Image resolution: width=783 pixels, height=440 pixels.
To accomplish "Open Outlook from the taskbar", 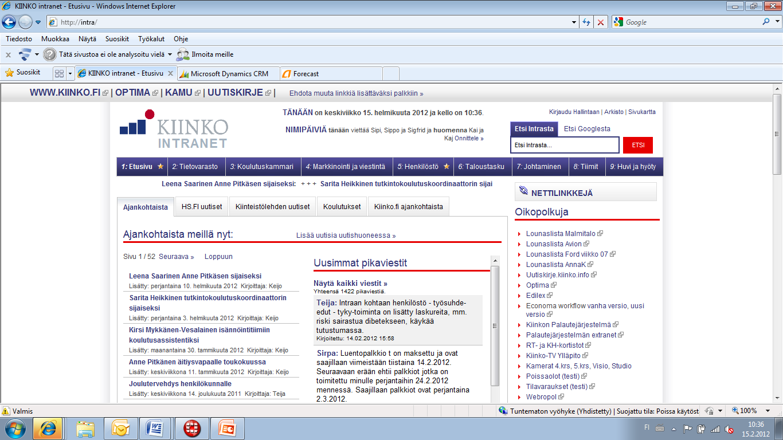I will pos(122,429).
